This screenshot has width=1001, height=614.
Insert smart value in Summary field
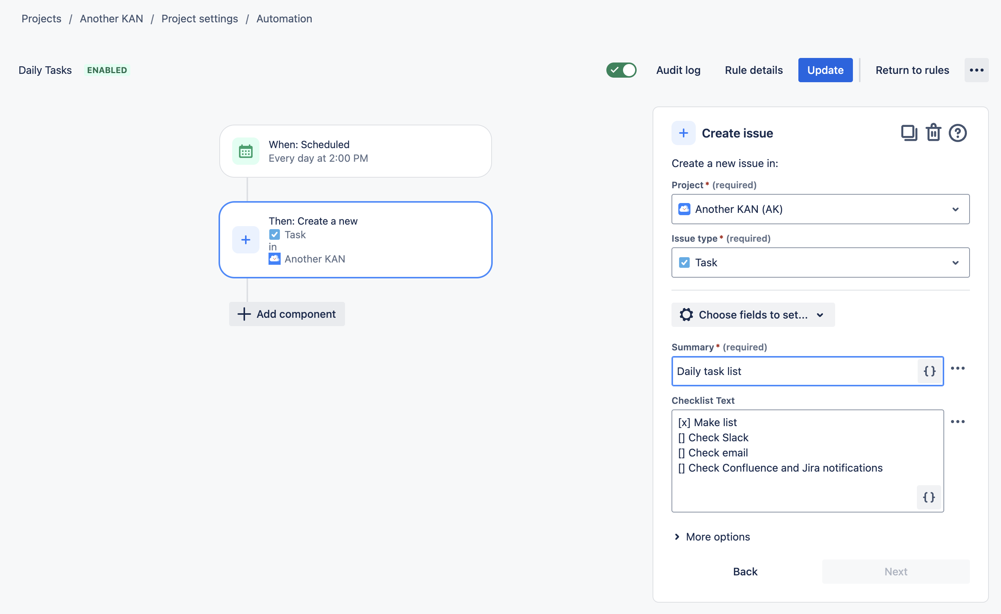pyautogui.click(x=929, y=371)
